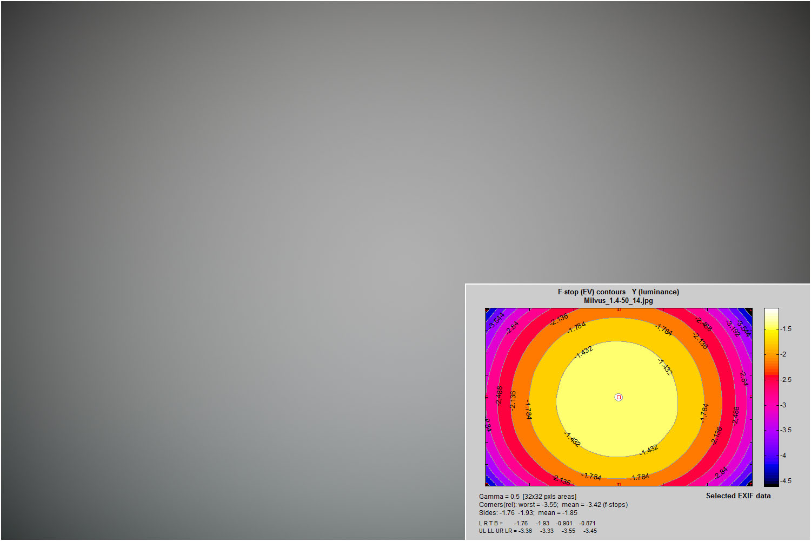Click the center marker in the contour plot
This screenshot has height=541, width=811.
(x=619, y=397)
